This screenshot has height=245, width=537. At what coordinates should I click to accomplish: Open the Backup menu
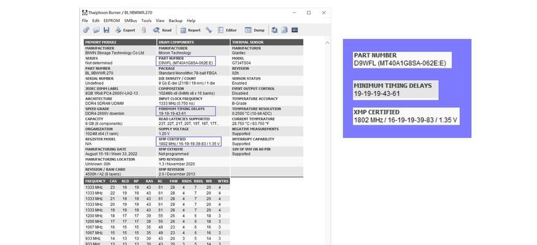tap(176, 21)
